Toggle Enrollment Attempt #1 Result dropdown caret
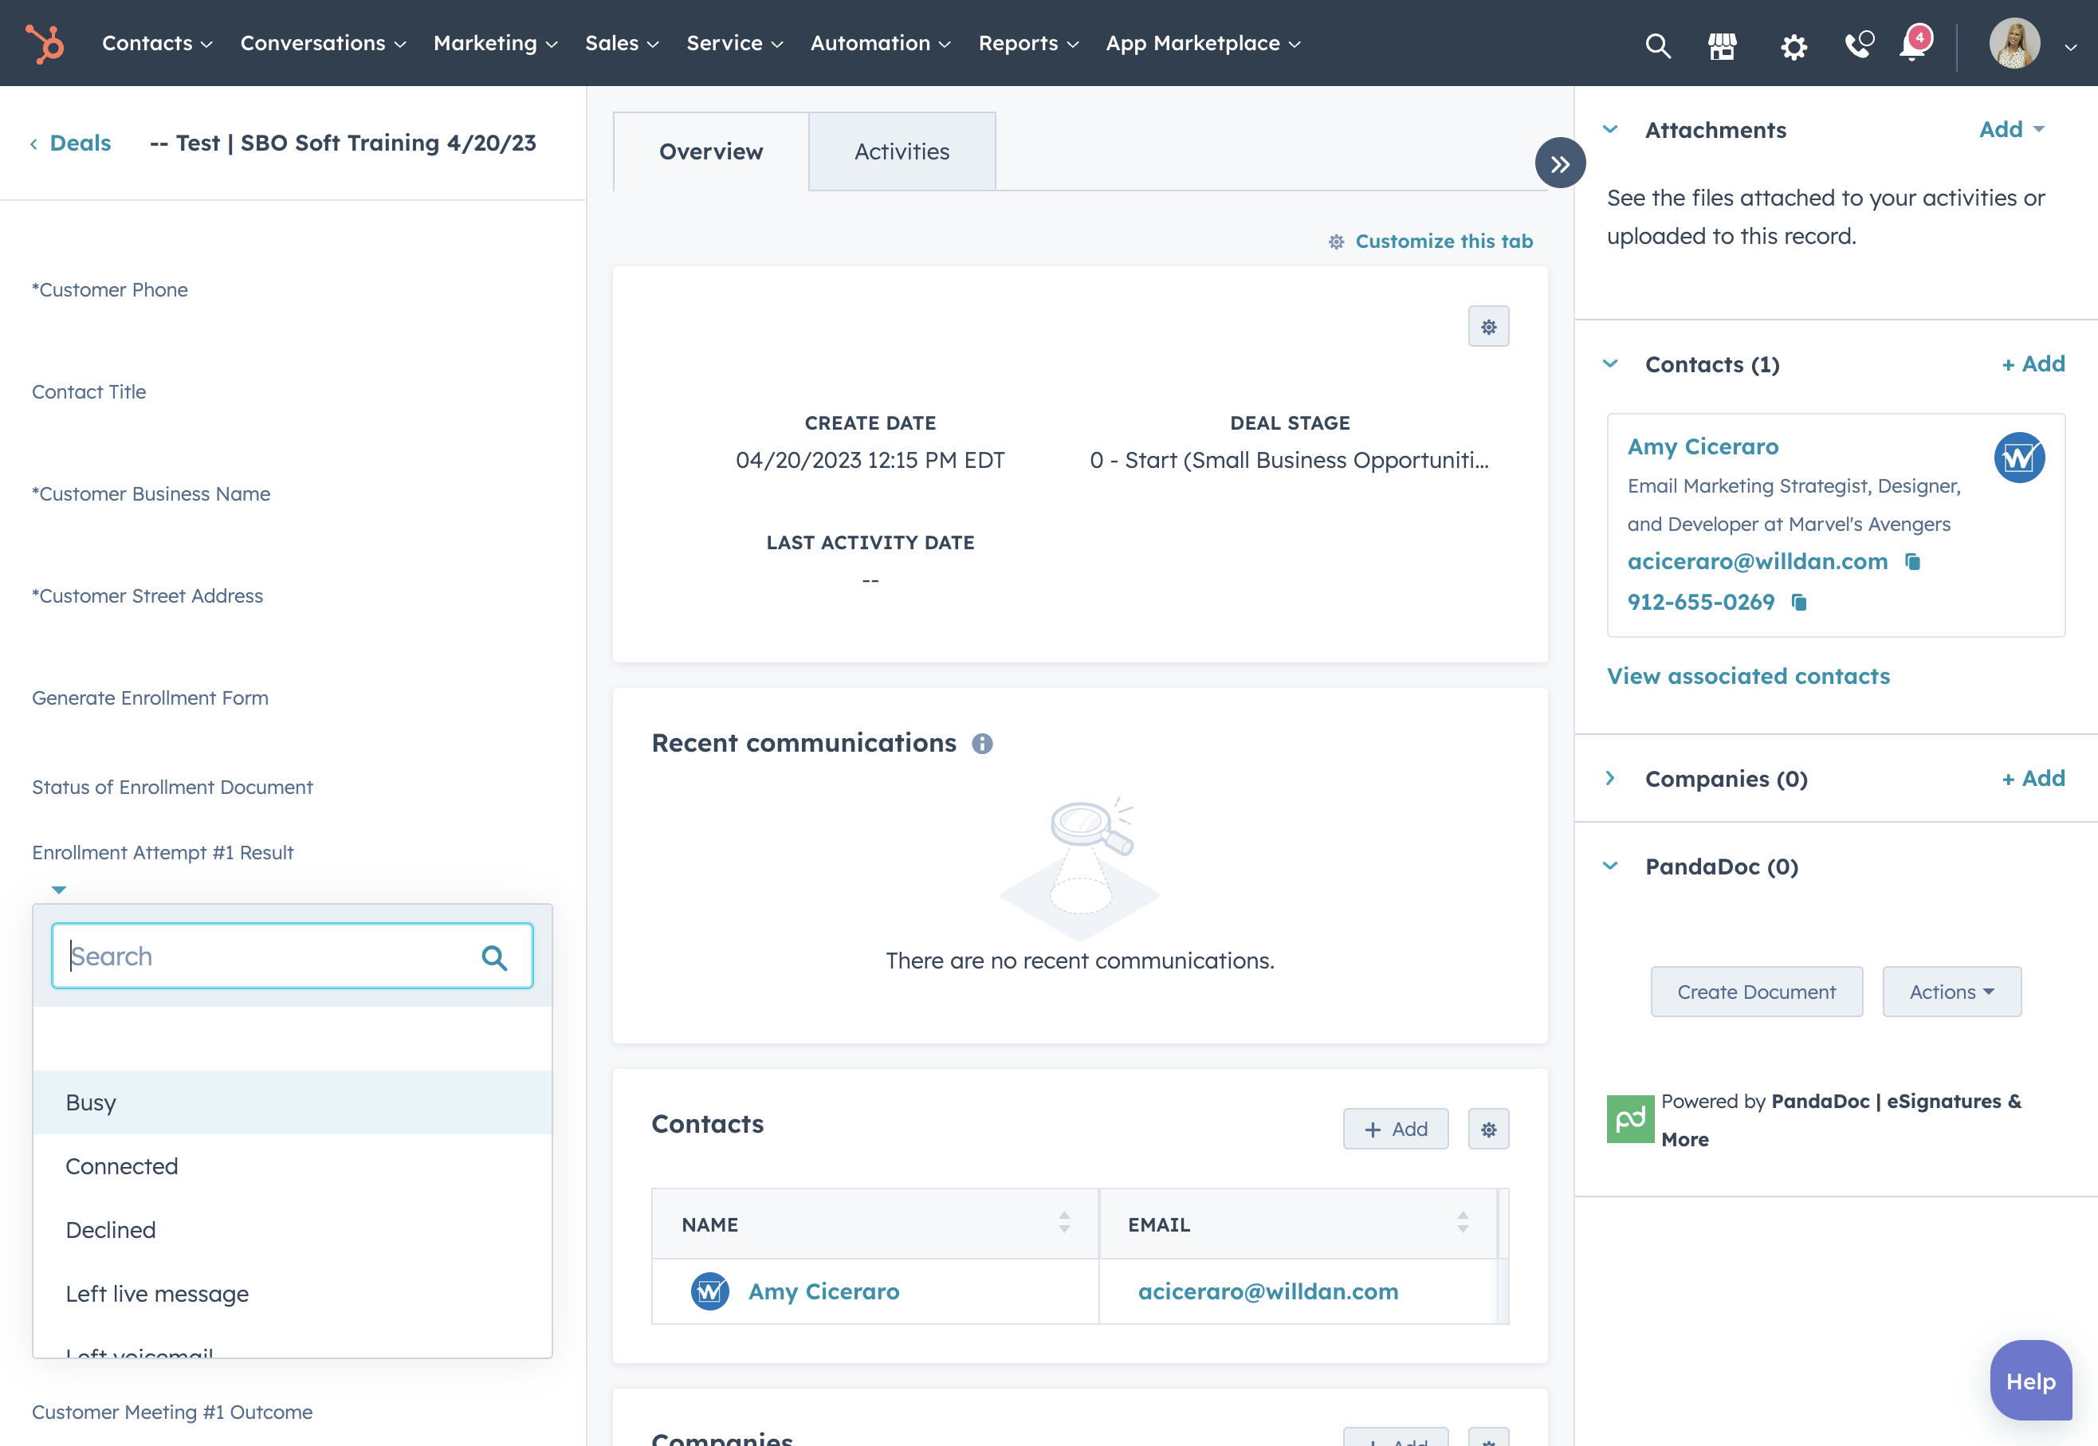Screen dimensions: 2098x1446 point(59,890)
